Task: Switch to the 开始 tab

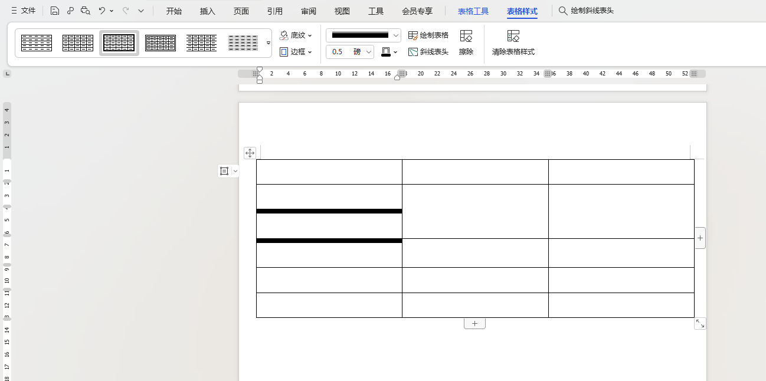Action: (x=174, y=11)
